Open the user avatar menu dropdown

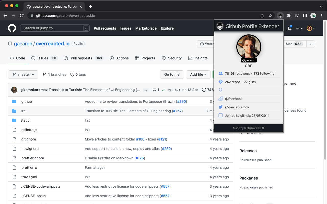pyautogui.click(x=311, y=28)
